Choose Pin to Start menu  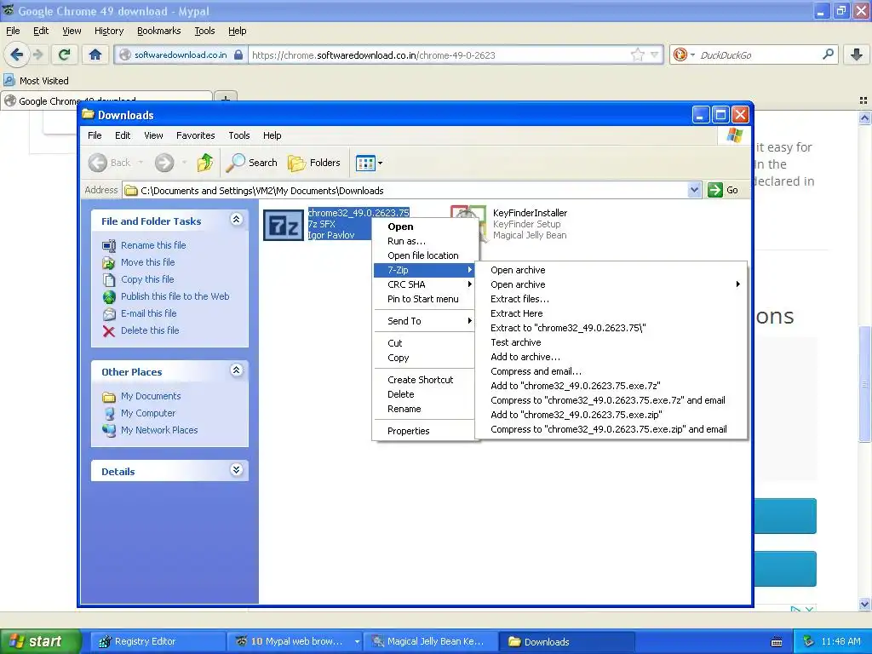coord(422,299)
